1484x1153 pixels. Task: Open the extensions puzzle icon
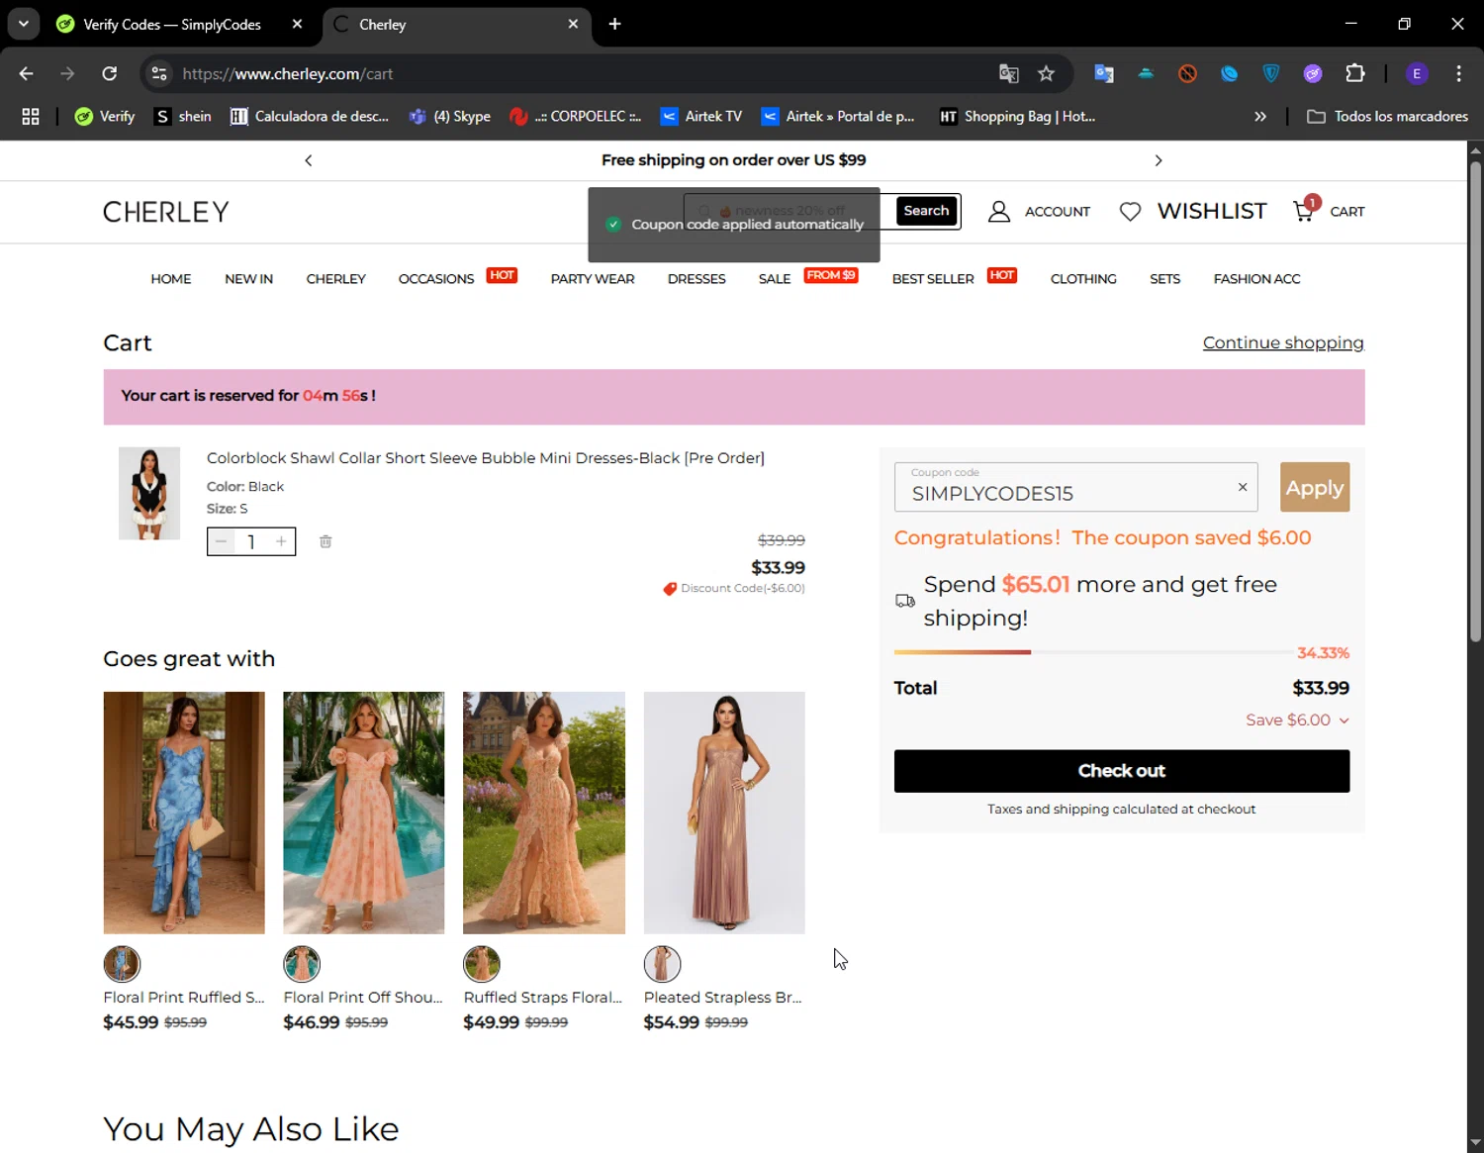pos(1354,73)
